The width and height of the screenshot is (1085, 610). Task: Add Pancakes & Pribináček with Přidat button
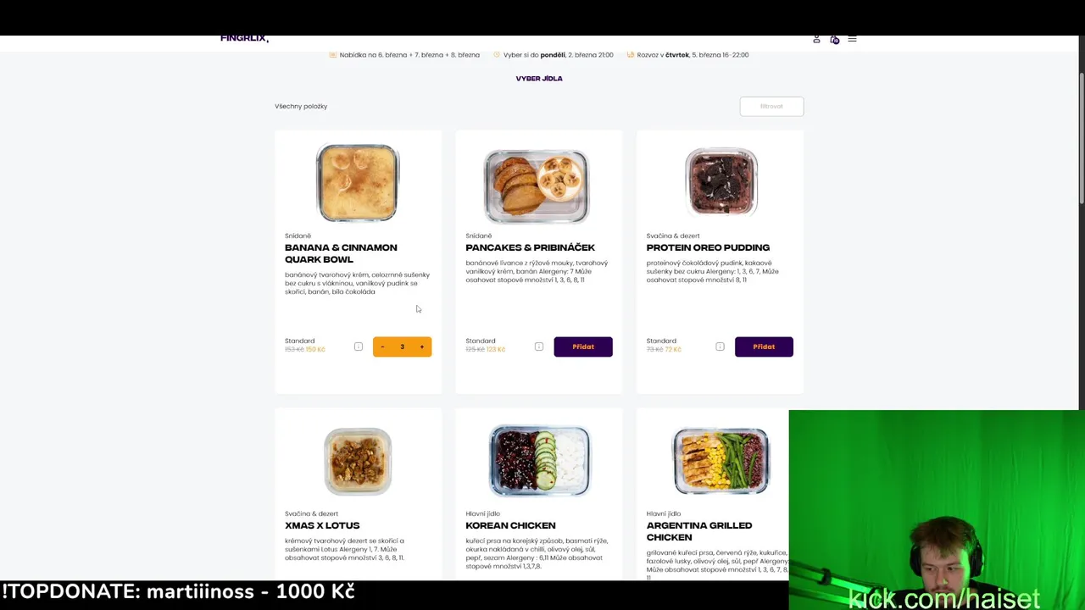[583, 347]
